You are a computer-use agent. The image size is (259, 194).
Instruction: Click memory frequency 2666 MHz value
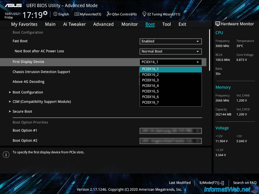[x=222, y=101]
